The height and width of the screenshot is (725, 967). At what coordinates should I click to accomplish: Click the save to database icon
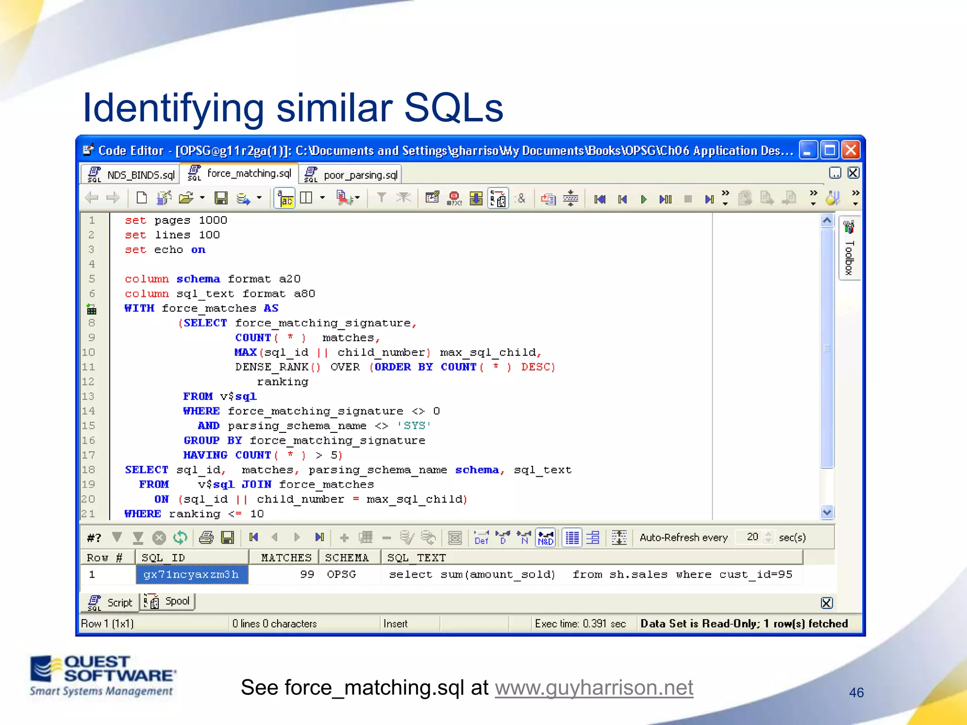243,199
